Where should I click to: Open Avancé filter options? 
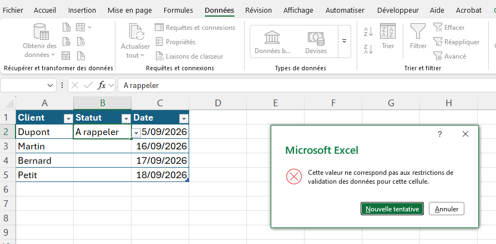(x=449, y=56)
